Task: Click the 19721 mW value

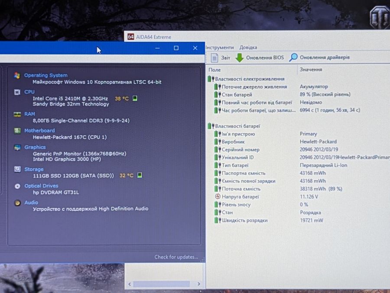Action: (312, 220)
